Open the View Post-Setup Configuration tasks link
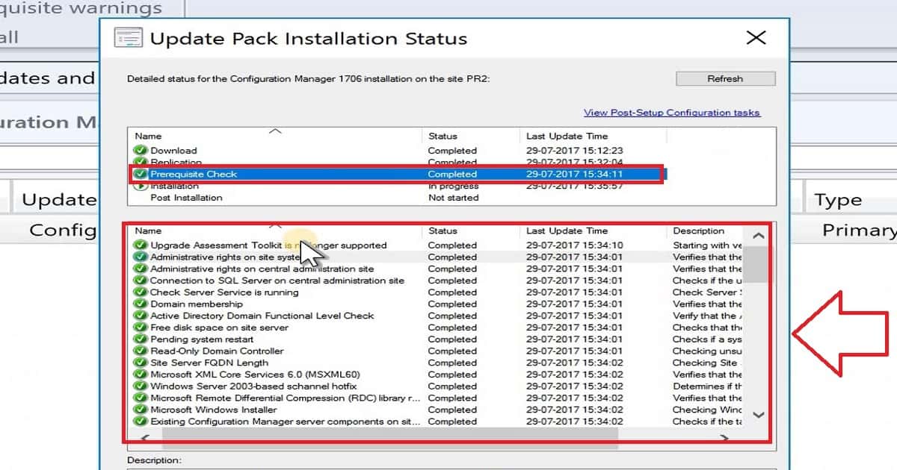 tap(672, 113)
